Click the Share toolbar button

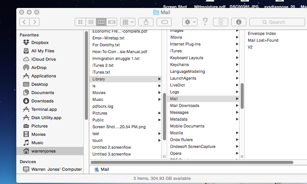point(146,22)
